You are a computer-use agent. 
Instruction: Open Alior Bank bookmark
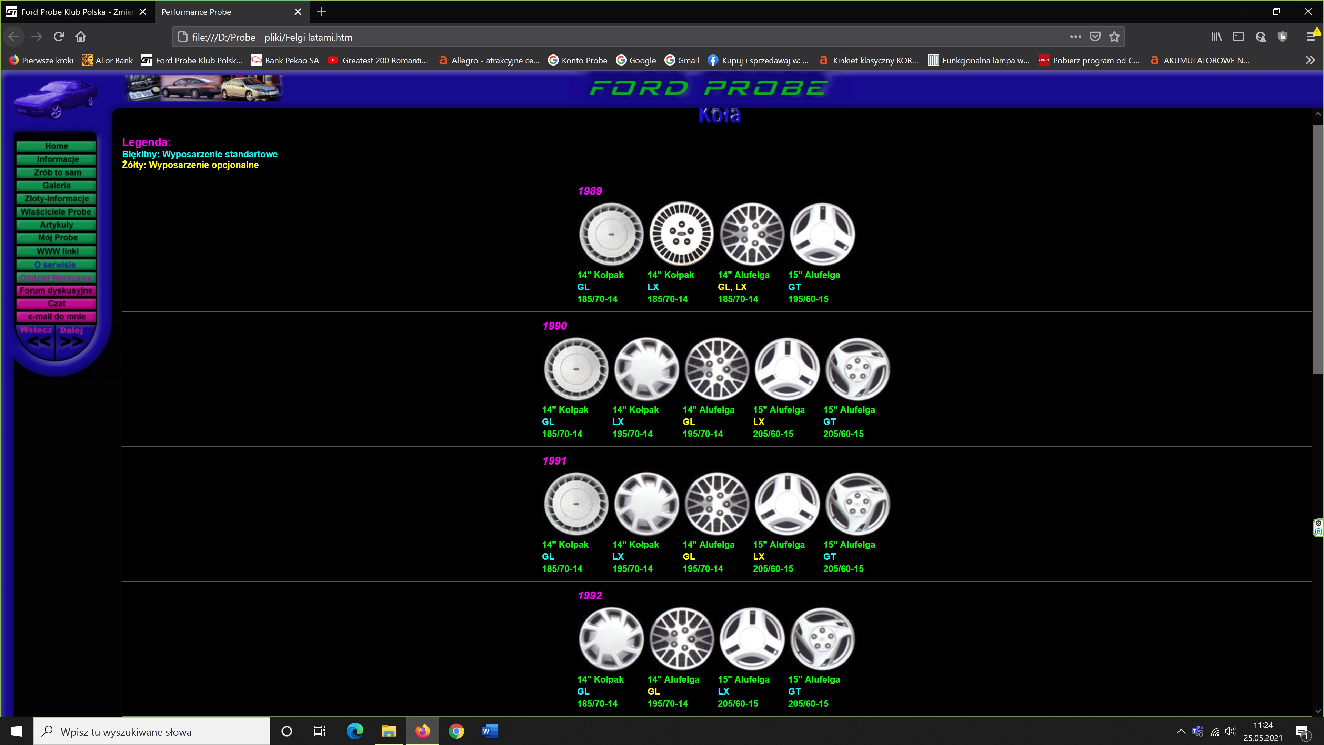[x=108, y=60]
